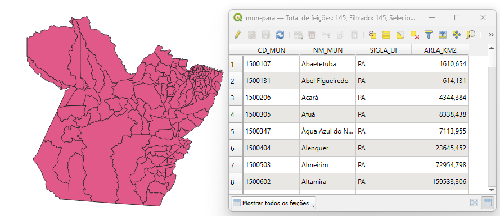500x216 pixels.
Task: Switch to form view
Action: [x=474, y=203]
